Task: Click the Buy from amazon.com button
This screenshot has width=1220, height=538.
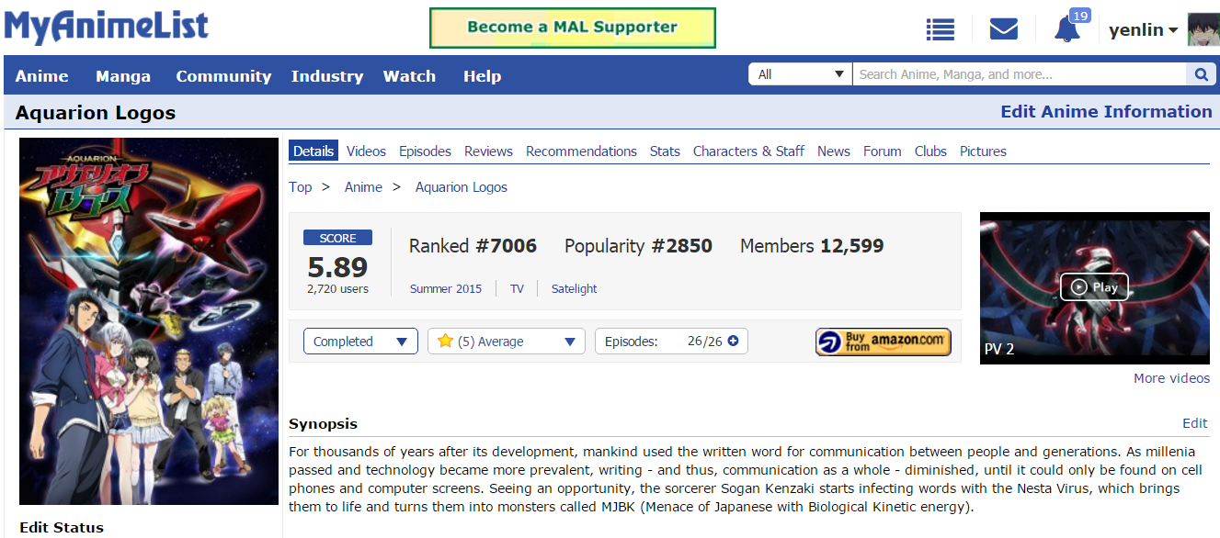Action: [883, 342]
